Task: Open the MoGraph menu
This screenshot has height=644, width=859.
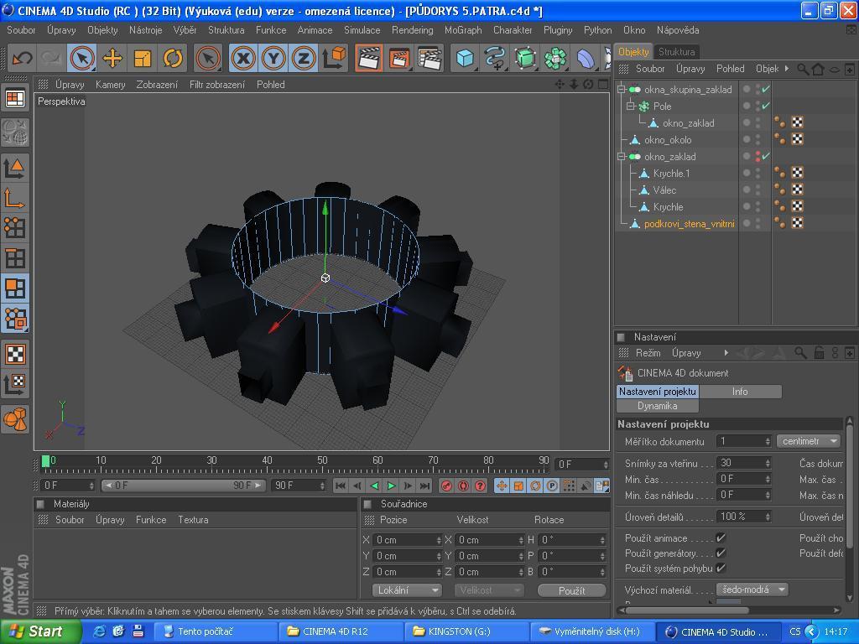Action: click(x=463, y=30)
